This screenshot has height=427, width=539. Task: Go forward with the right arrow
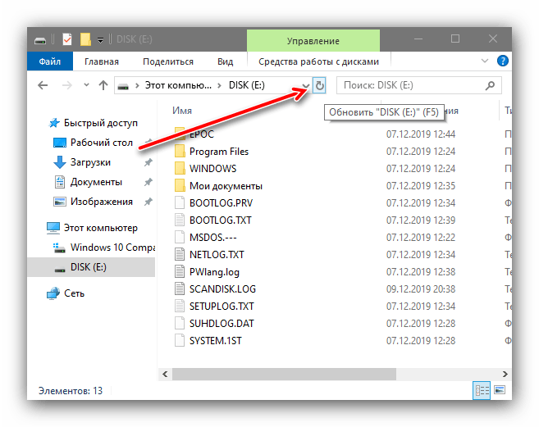pyautogui.click(x=67, y=85)
